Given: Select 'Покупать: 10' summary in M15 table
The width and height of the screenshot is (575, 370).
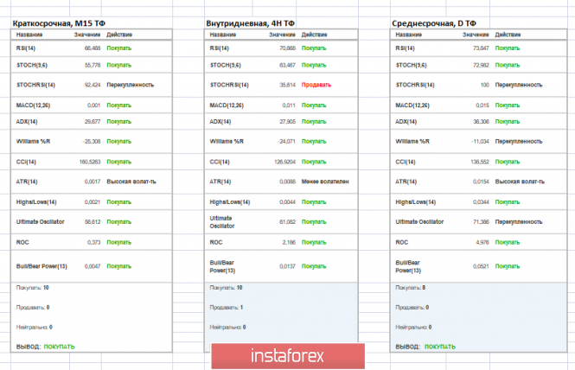Looking at the screenshot, I should pyautogui.click(x=33, y=288).
